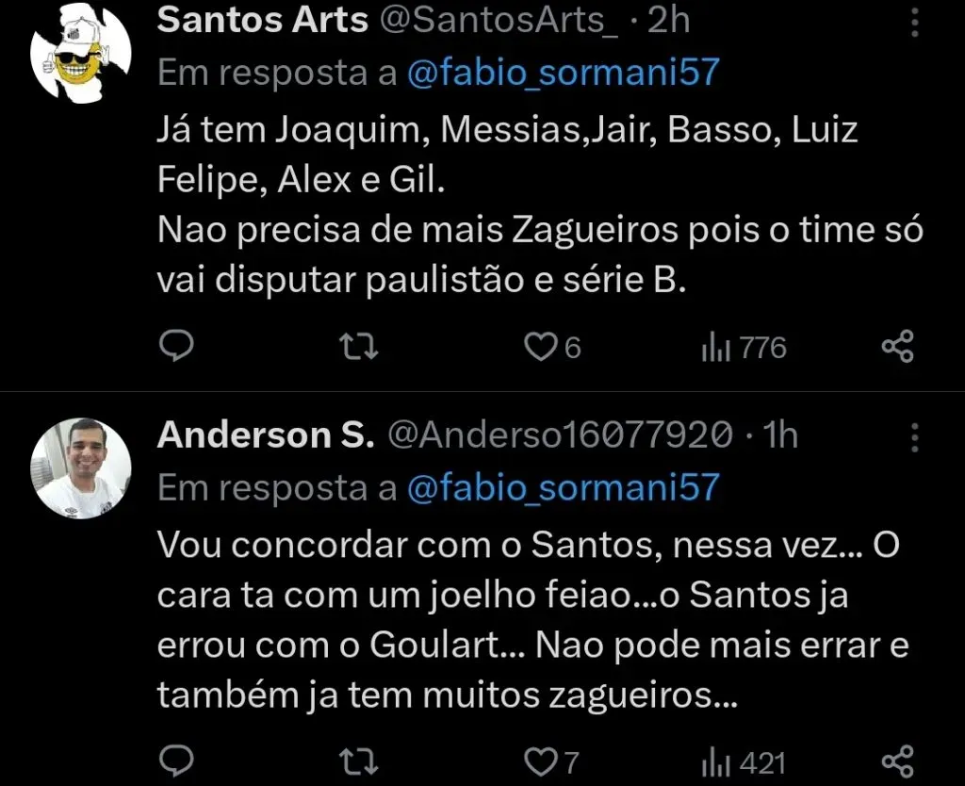Click the Santos Arts display name
965x786 pixels.
tap(263, 21)
